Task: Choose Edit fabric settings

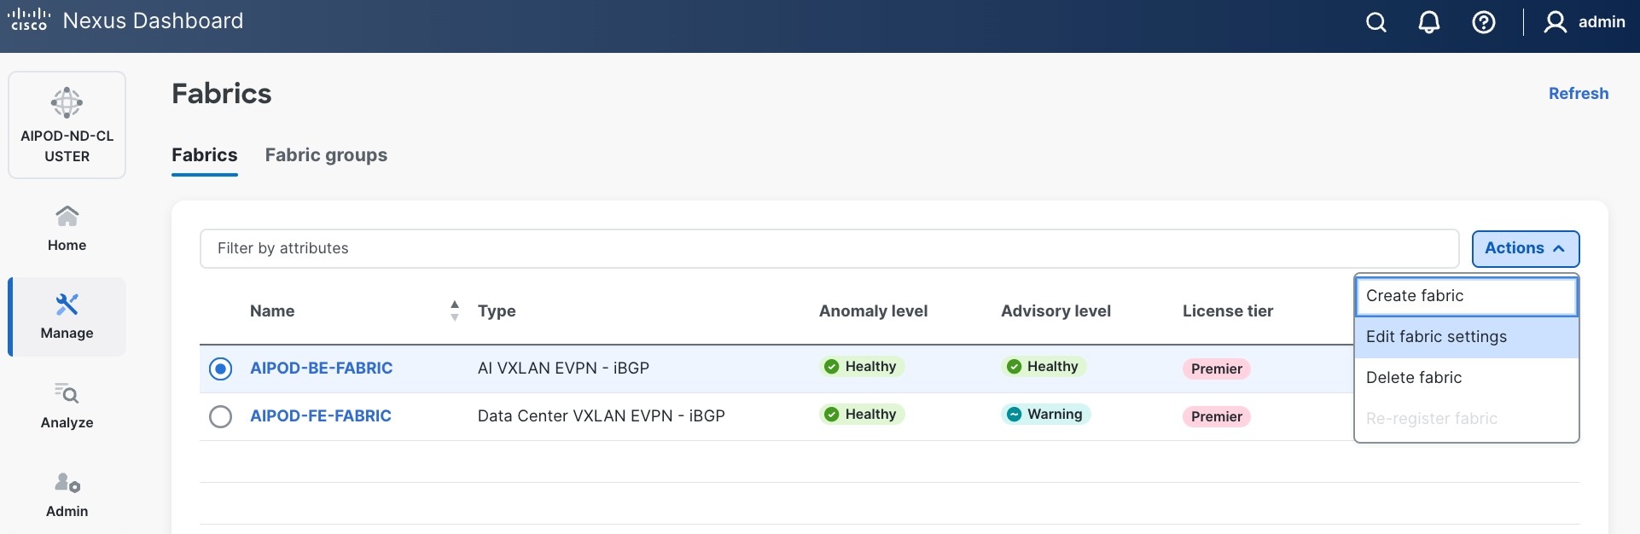Action: [1466, 337]
